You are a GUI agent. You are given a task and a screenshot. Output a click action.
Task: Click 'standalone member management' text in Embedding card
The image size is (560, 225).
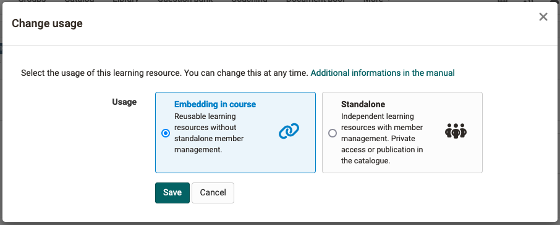209,144
